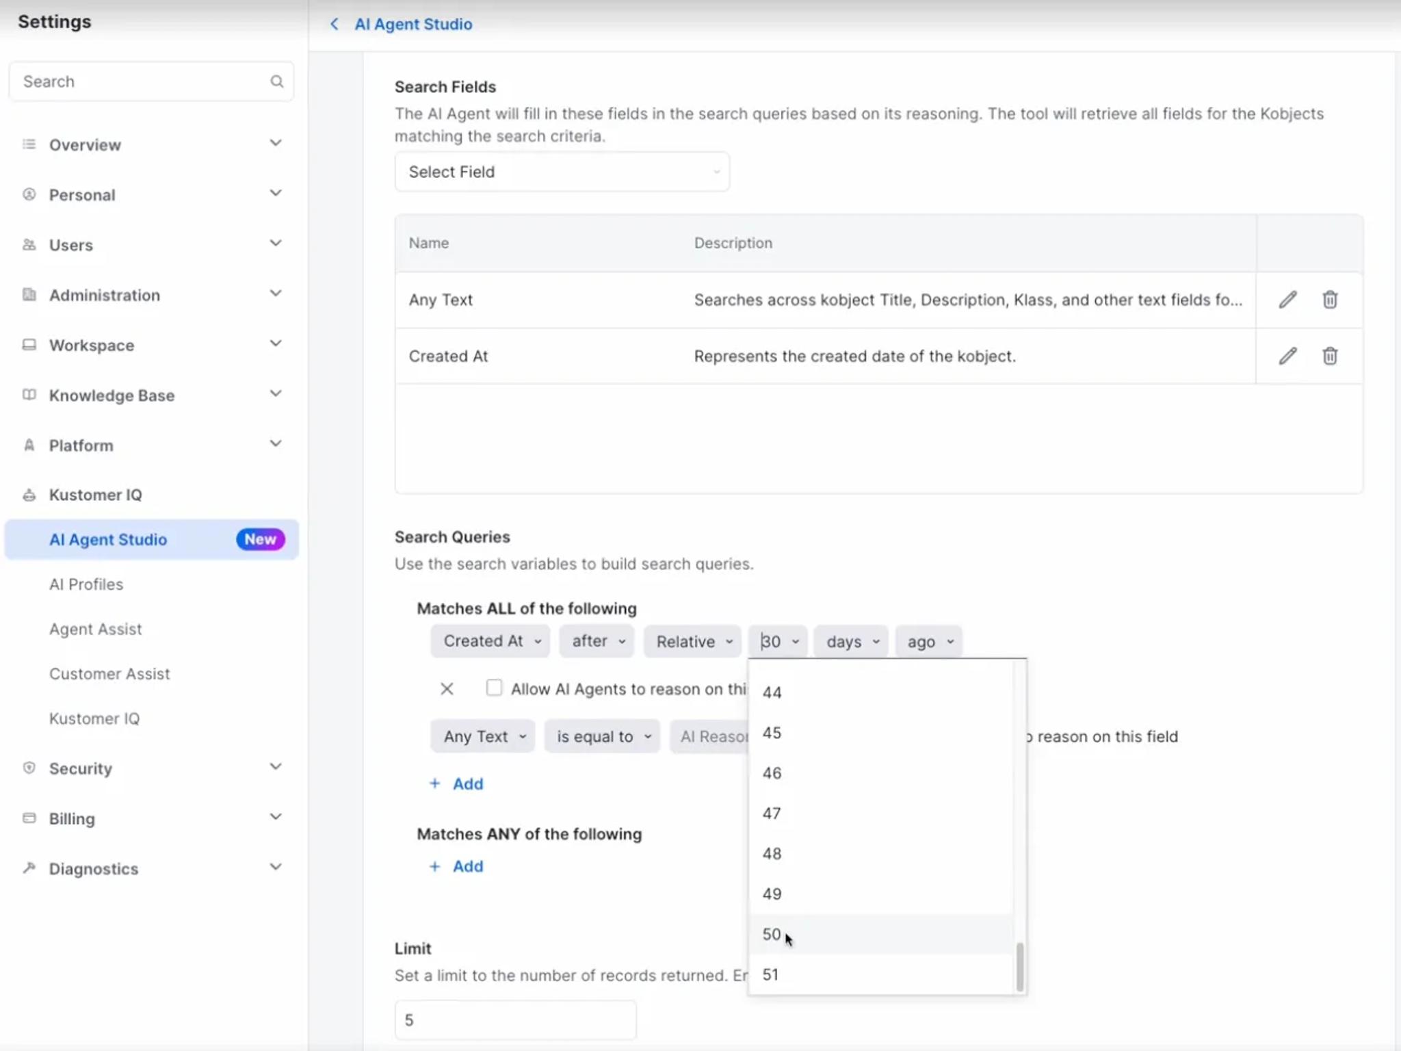
Task: Click the Kustomer IQ robot icon in sidebar
Action: tap(29, 495)
